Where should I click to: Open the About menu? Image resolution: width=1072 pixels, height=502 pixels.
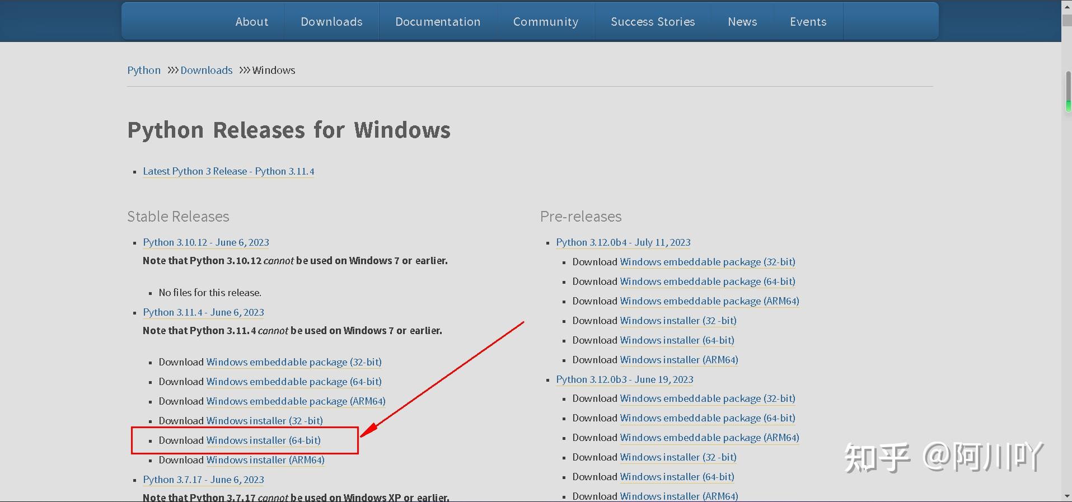click(251, 22)
